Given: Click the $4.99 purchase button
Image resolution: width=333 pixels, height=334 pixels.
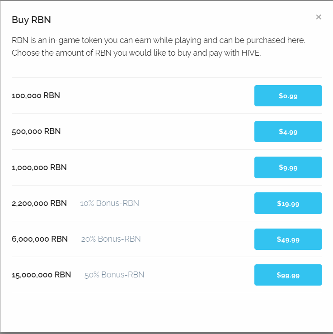Looking at the screenshot, I should point(288,131).
